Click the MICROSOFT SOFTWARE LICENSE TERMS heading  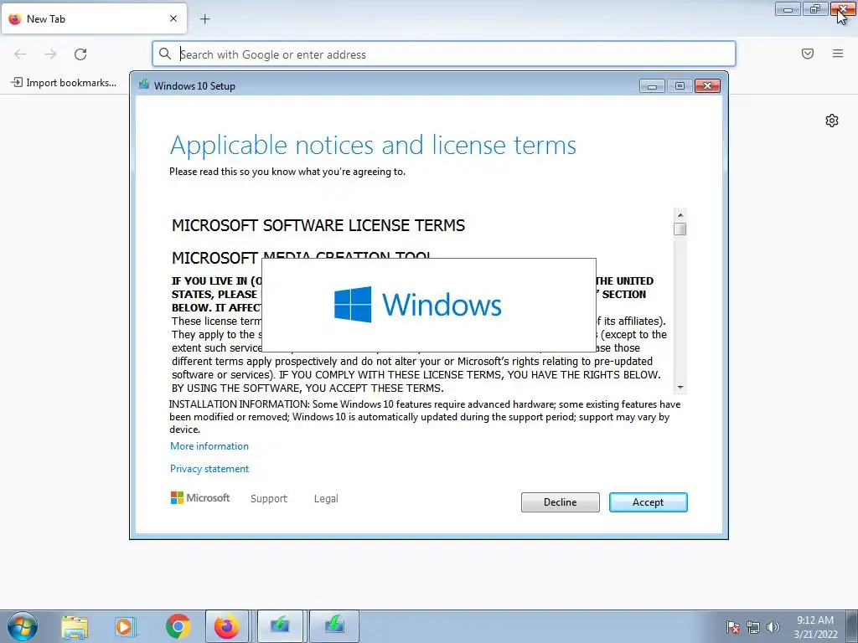pyautogui.click(x=318, y=225)
